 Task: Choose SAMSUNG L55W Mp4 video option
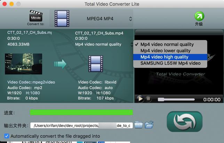click(170, 63)
